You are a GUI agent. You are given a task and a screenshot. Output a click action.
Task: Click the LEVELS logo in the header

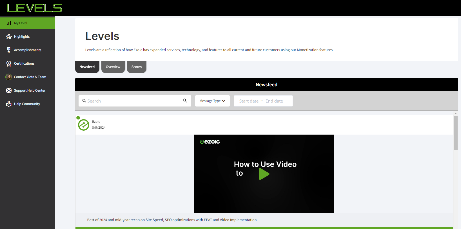pyautogui.click(x=34, y=8)
